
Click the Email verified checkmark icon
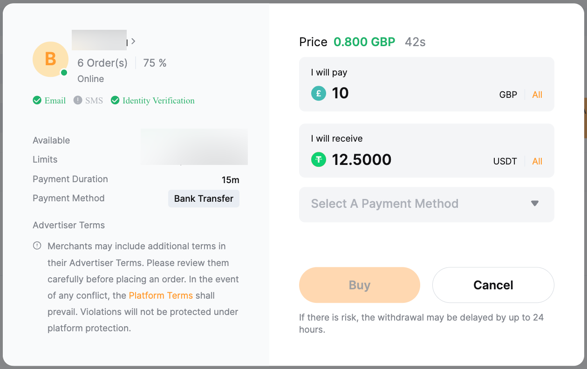(37, 101)
